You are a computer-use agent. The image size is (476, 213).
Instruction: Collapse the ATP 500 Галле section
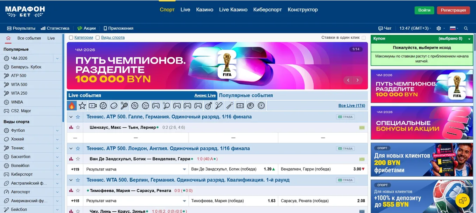71,117
